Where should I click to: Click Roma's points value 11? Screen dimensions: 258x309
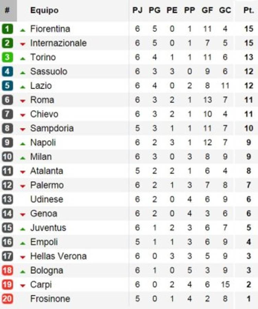[x=248, y=100]
